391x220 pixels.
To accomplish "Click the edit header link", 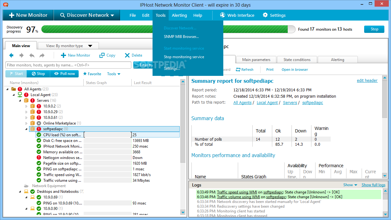I will tap(367, 81).
